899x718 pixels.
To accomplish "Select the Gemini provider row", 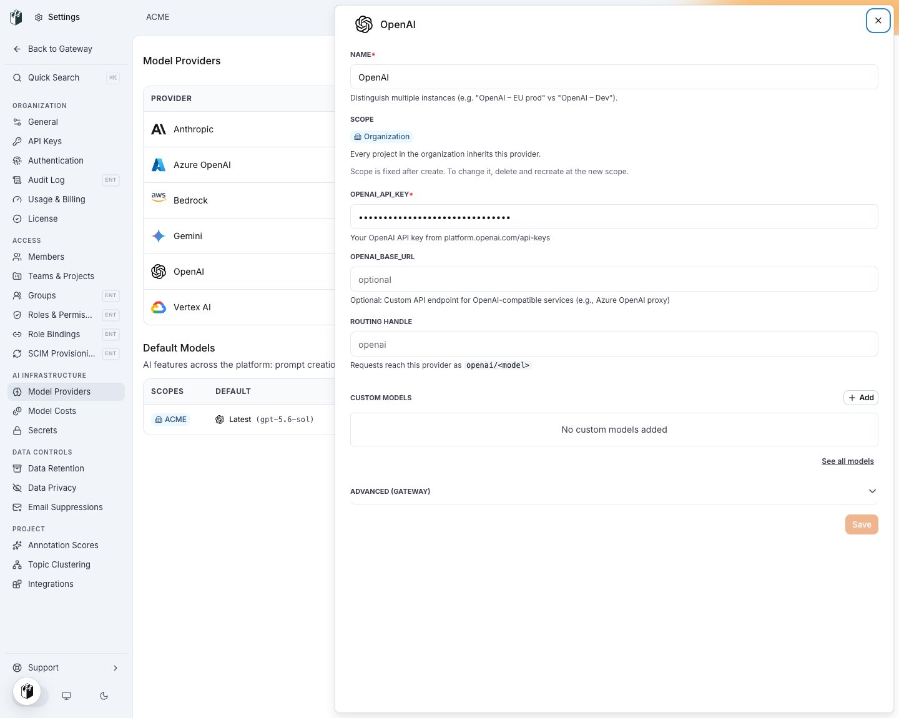I will [240, 236].
